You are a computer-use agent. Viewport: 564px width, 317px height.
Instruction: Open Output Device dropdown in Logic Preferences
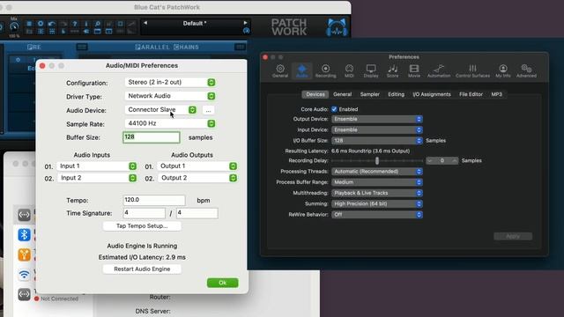(377, 119)
